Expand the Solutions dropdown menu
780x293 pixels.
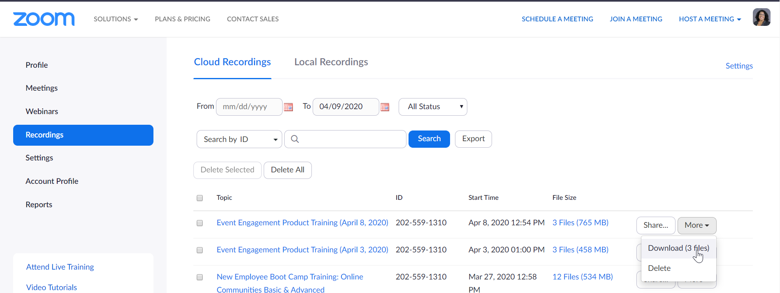click(x=116, y=19)
